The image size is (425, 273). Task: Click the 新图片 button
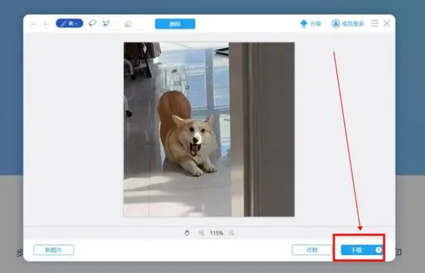pos(54,250)
